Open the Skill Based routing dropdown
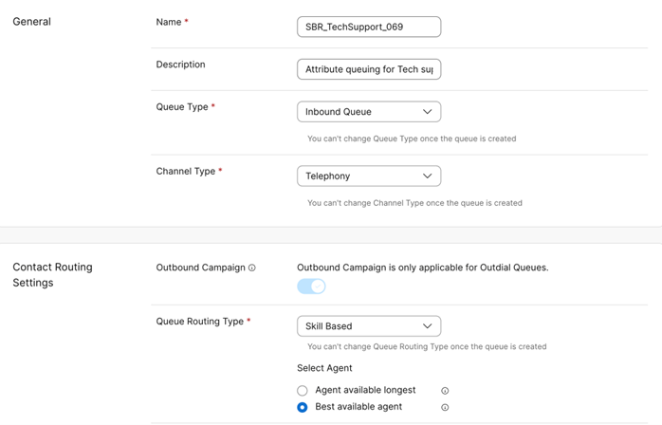 (x=369, y=326)
